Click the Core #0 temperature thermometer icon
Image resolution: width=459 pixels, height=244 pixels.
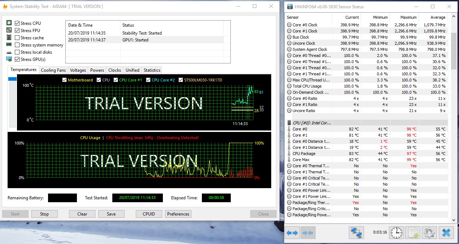click(289, 129)
